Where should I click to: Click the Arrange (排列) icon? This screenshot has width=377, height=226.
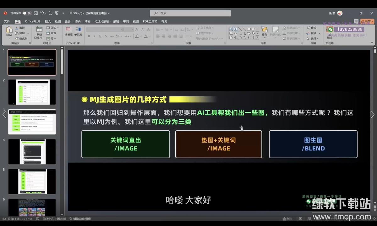tap(265, 31)
